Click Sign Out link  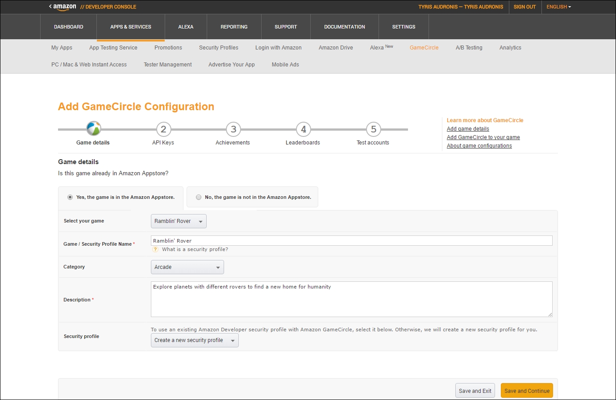(524, 7)
